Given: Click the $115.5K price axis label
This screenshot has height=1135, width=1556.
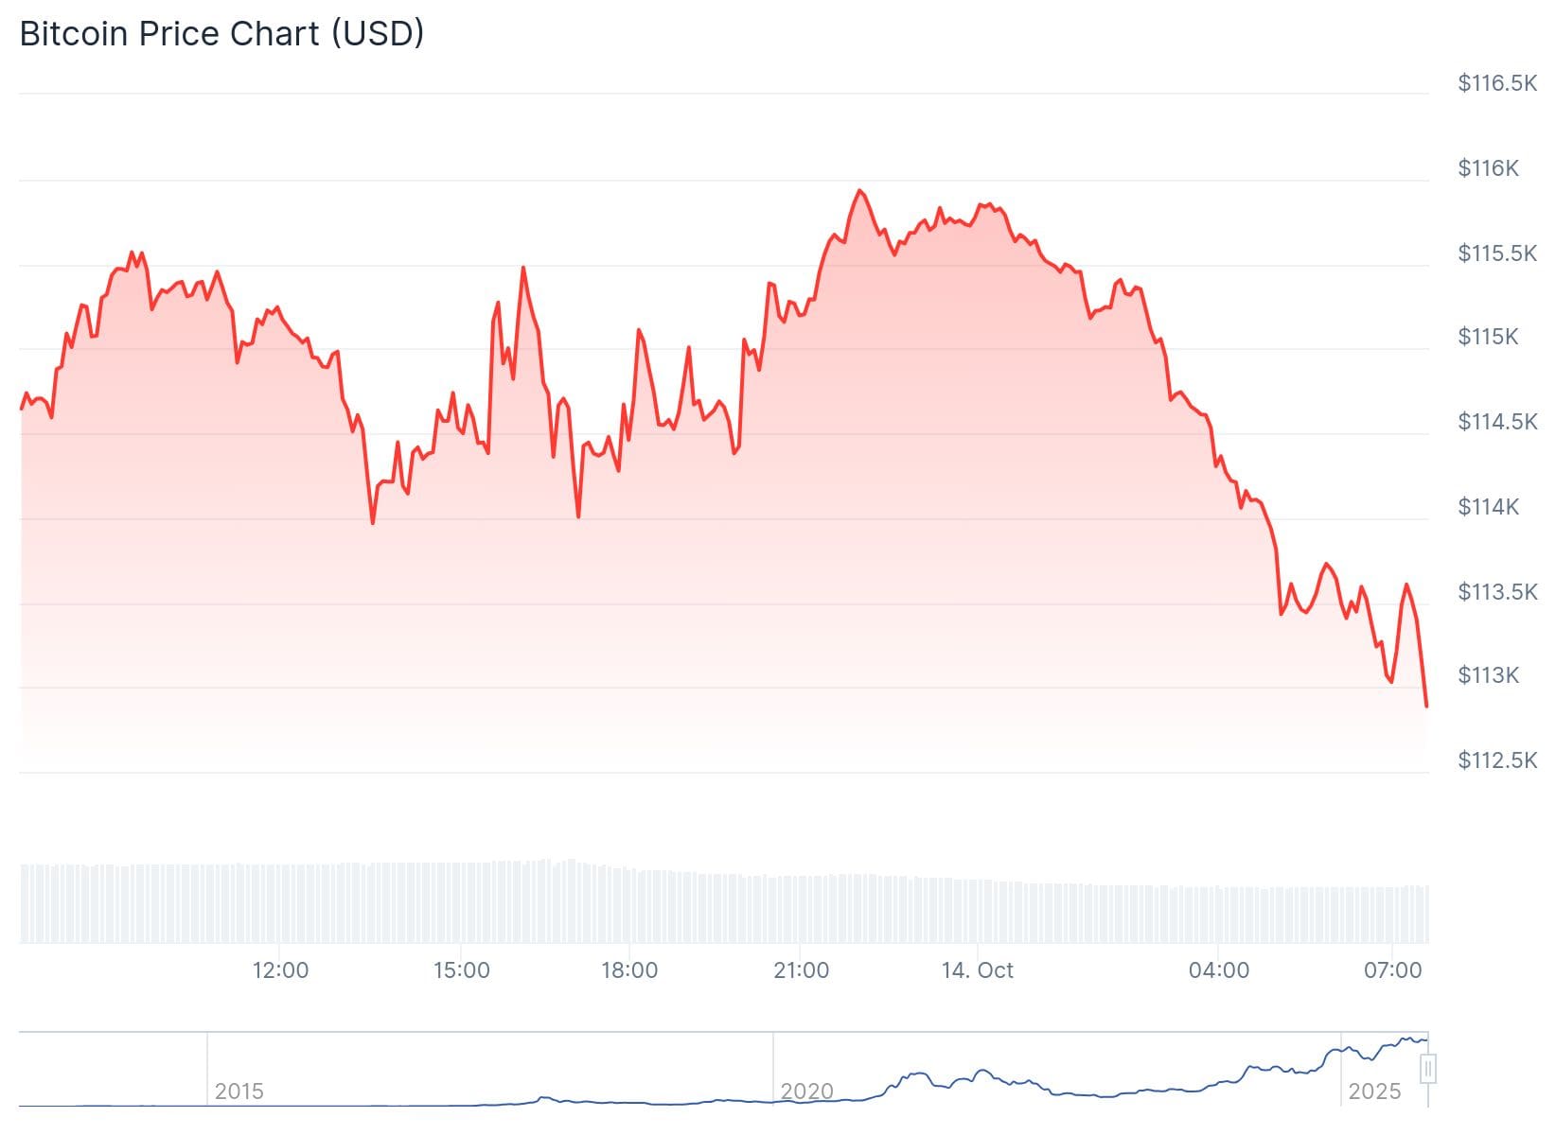Looking at the screenshot, I should 1497,253.
